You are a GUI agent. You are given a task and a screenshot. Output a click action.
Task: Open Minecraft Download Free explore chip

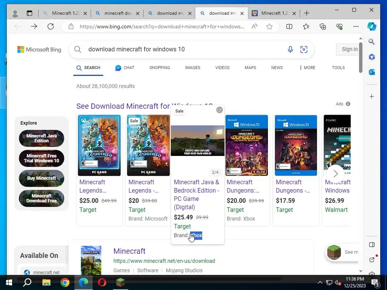42,198
